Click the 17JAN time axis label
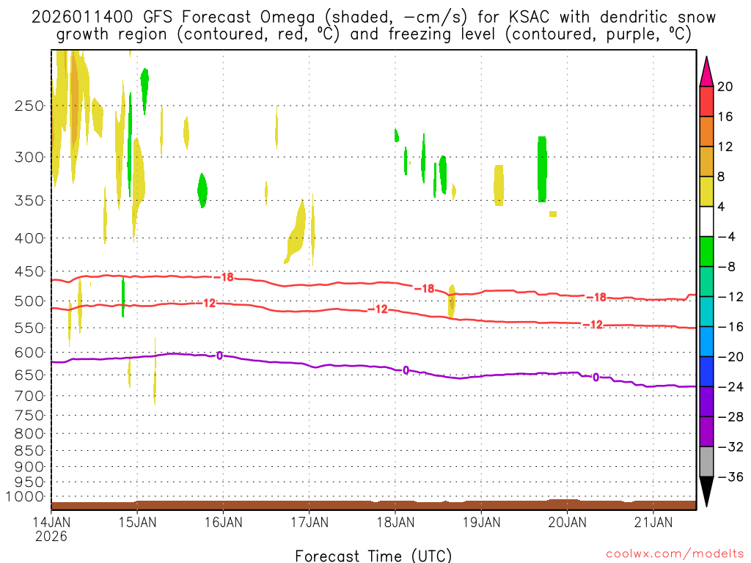 (x=309, y=522)
